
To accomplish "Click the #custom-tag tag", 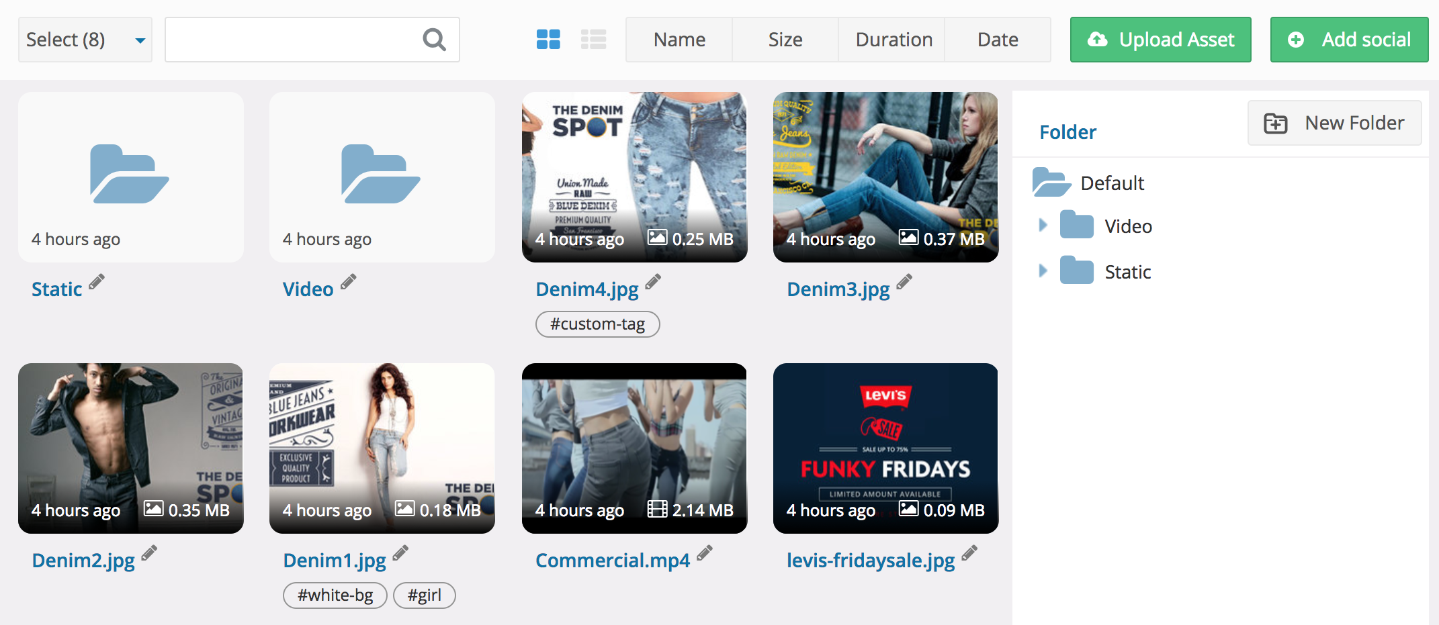I will tap(597, 324).
